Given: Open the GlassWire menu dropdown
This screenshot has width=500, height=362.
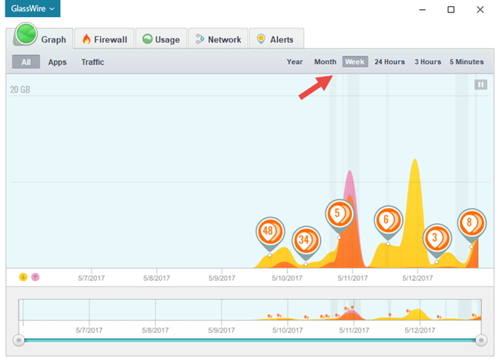Looking at the screenshot, I should coord(32,8).
